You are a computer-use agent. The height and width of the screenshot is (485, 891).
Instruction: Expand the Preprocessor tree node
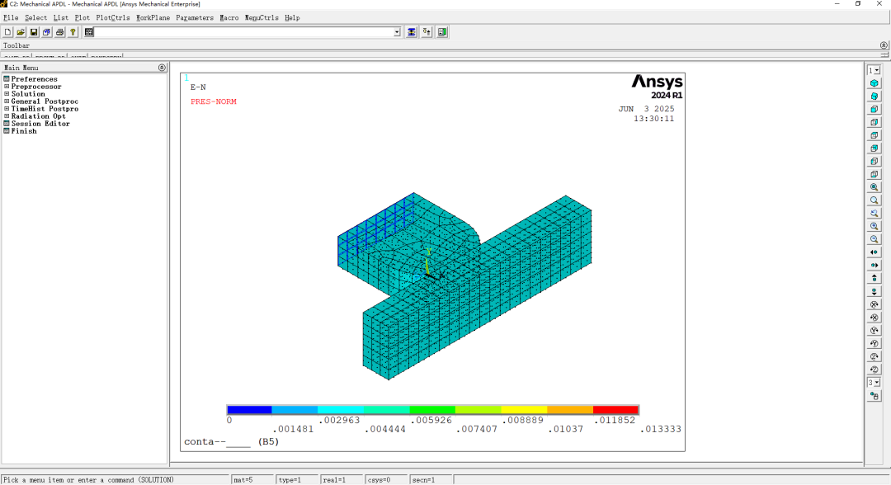7,87
